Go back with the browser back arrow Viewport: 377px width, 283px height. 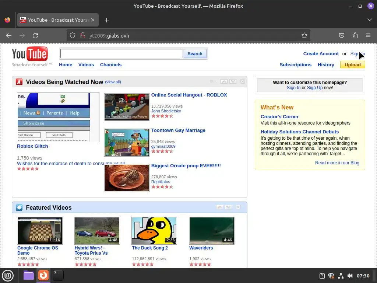click(9, 36)
